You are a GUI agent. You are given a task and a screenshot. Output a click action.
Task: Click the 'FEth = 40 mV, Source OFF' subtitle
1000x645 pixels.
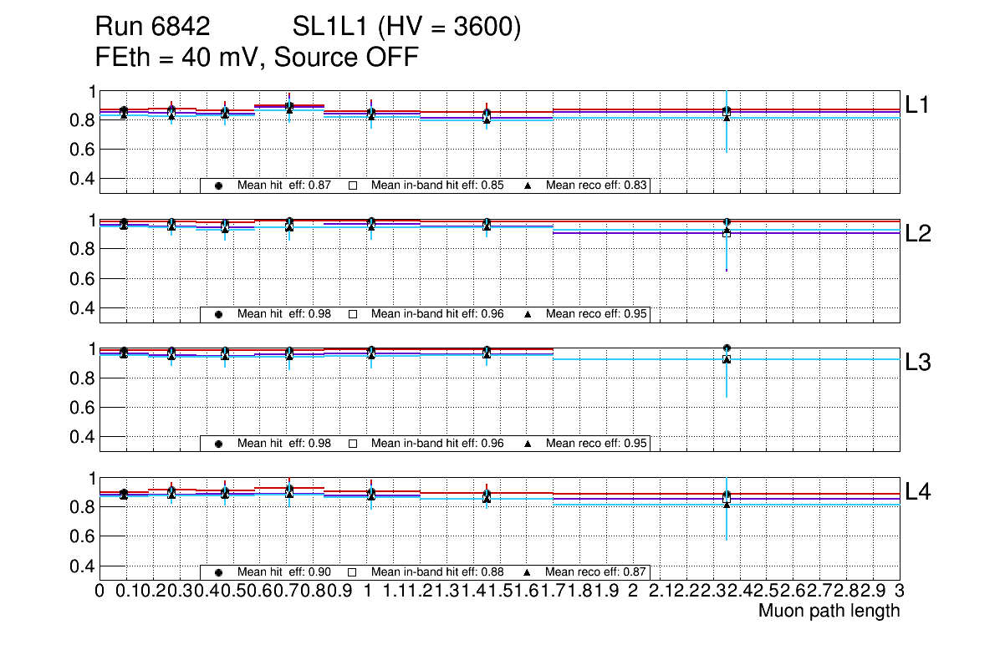point(257,58)
